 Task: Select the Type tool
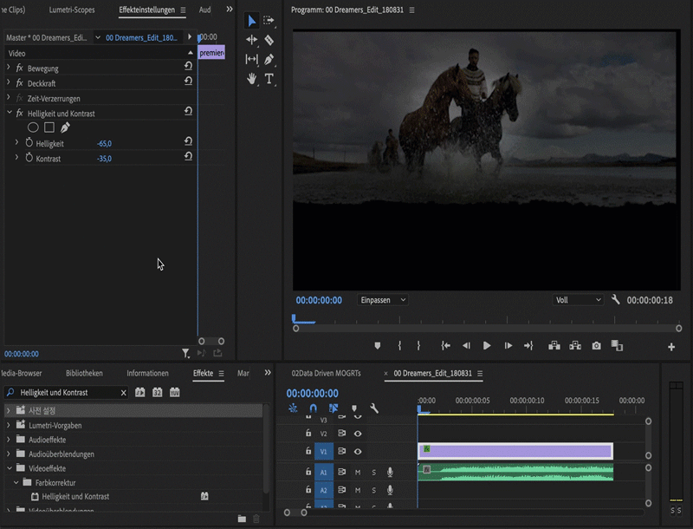(x=269, y=78)
